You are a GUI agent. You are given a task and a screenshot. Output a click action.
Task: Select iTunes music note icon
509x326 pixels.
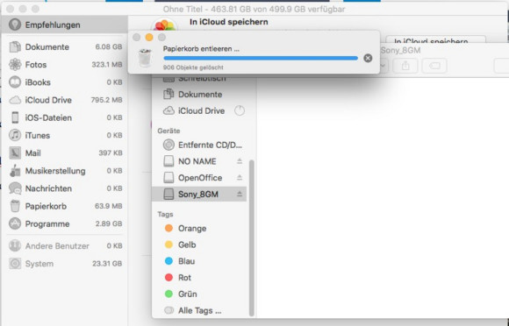coord(15,135)
